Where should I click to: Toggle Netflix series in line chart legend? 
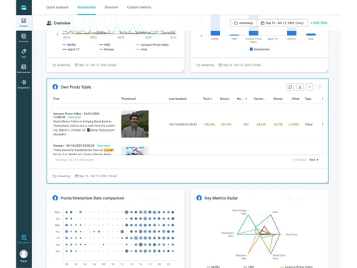pyautogui.click(x=69, y=45)
